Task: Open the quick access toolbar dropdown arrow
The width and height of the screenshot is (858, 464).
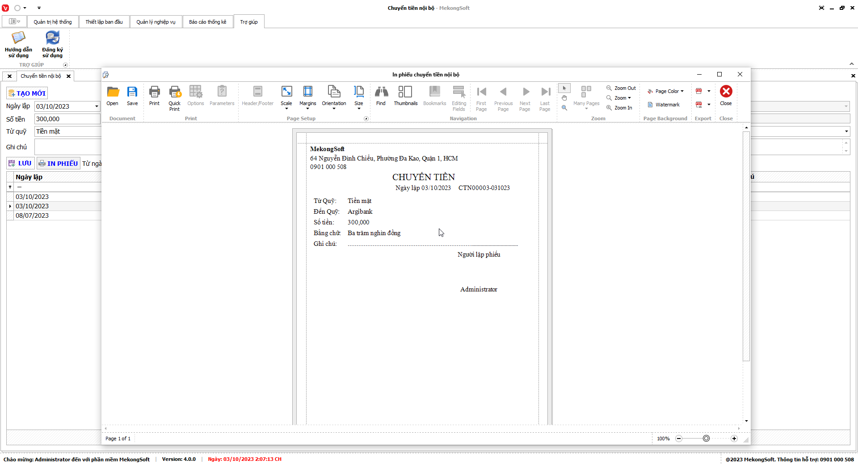Action: click(x=39, y=8)
